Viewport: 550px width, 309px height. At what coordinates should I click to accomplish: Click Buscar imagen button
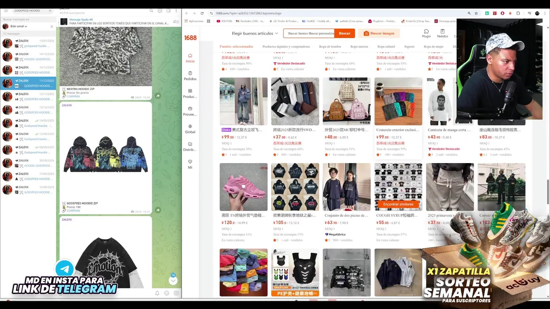tap(379, 33)
